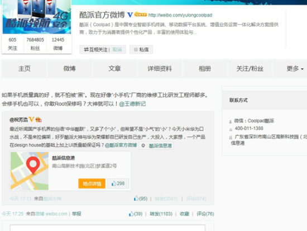The image size is (307, 231).
Task: Click the address icon beside 广东省深圳市南山区
Action: coord(231,138)
